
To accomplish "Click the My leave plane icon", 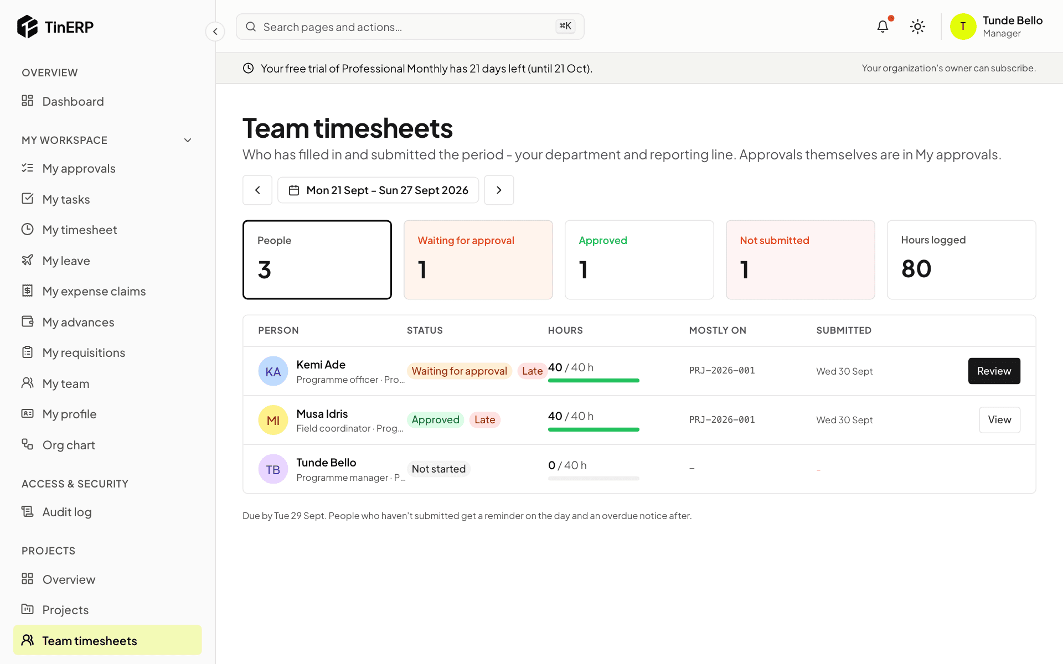I will click(x=27, y=260).
